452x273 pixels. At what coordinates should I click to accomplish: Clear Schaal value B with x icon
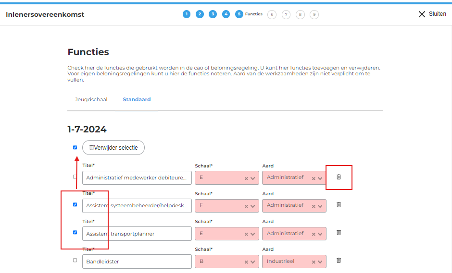tap(246, 262)
